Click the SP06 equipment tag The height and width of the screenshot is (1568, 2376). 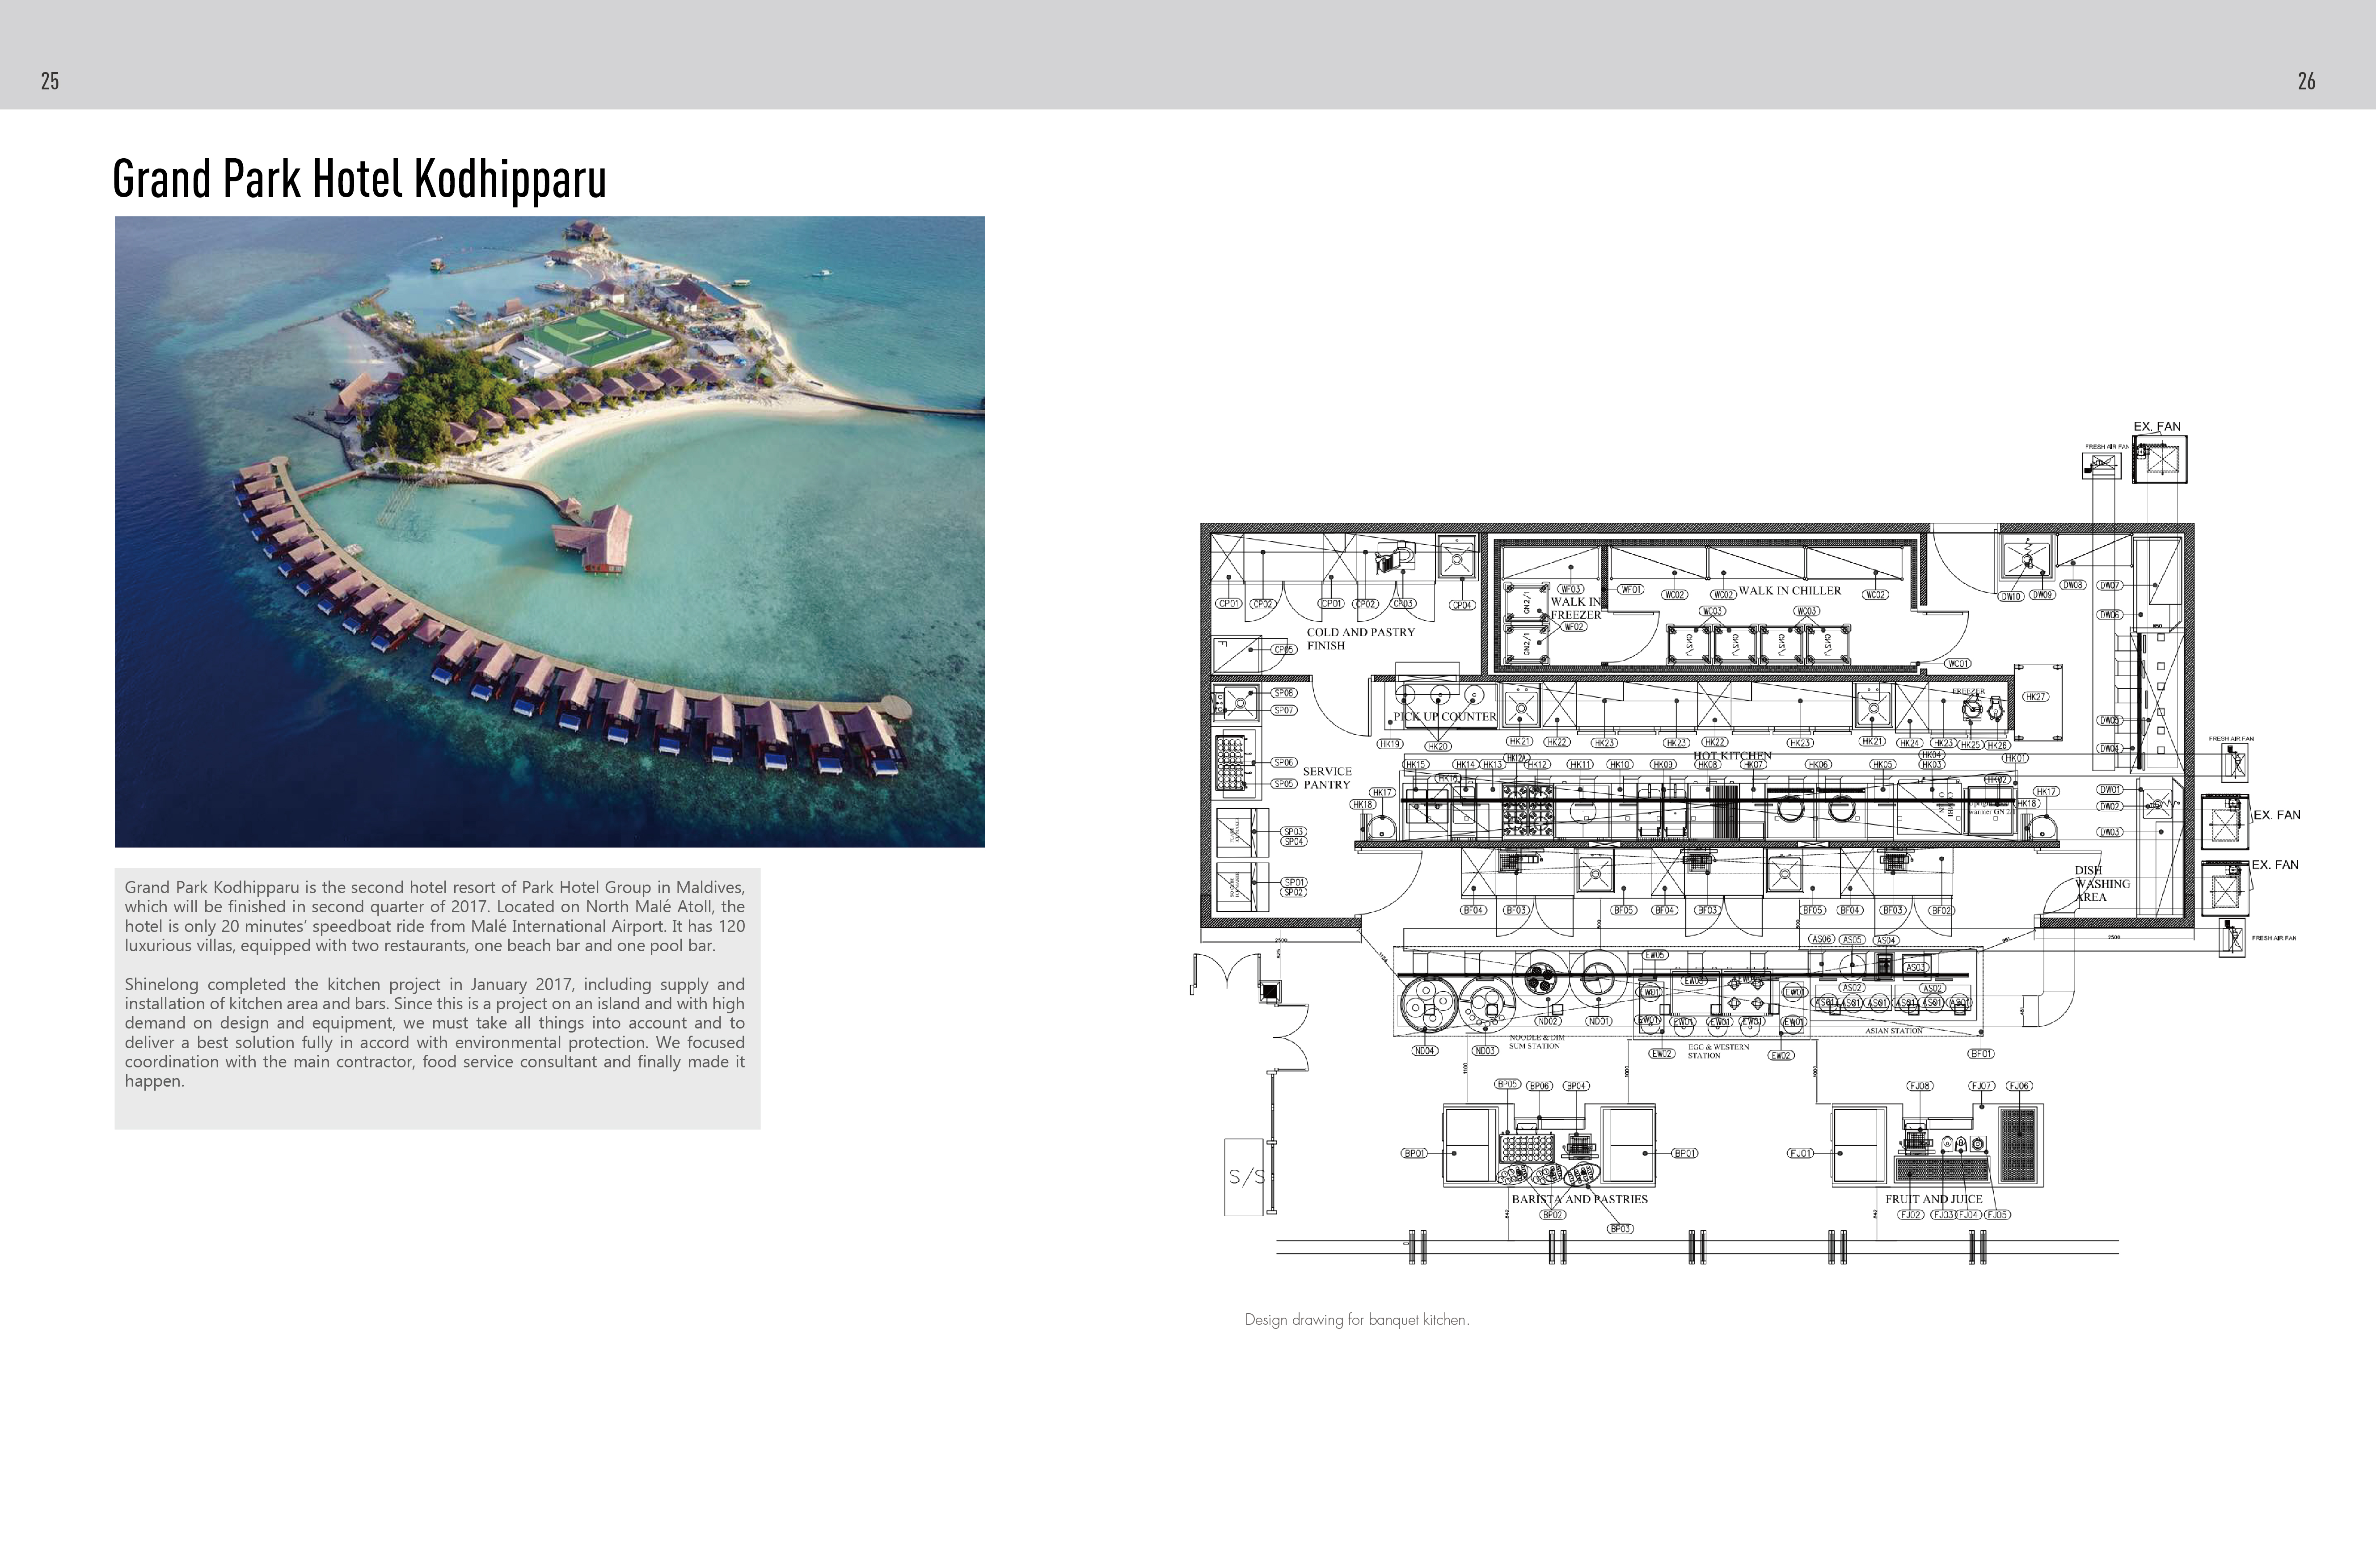tap(1284, 762)
